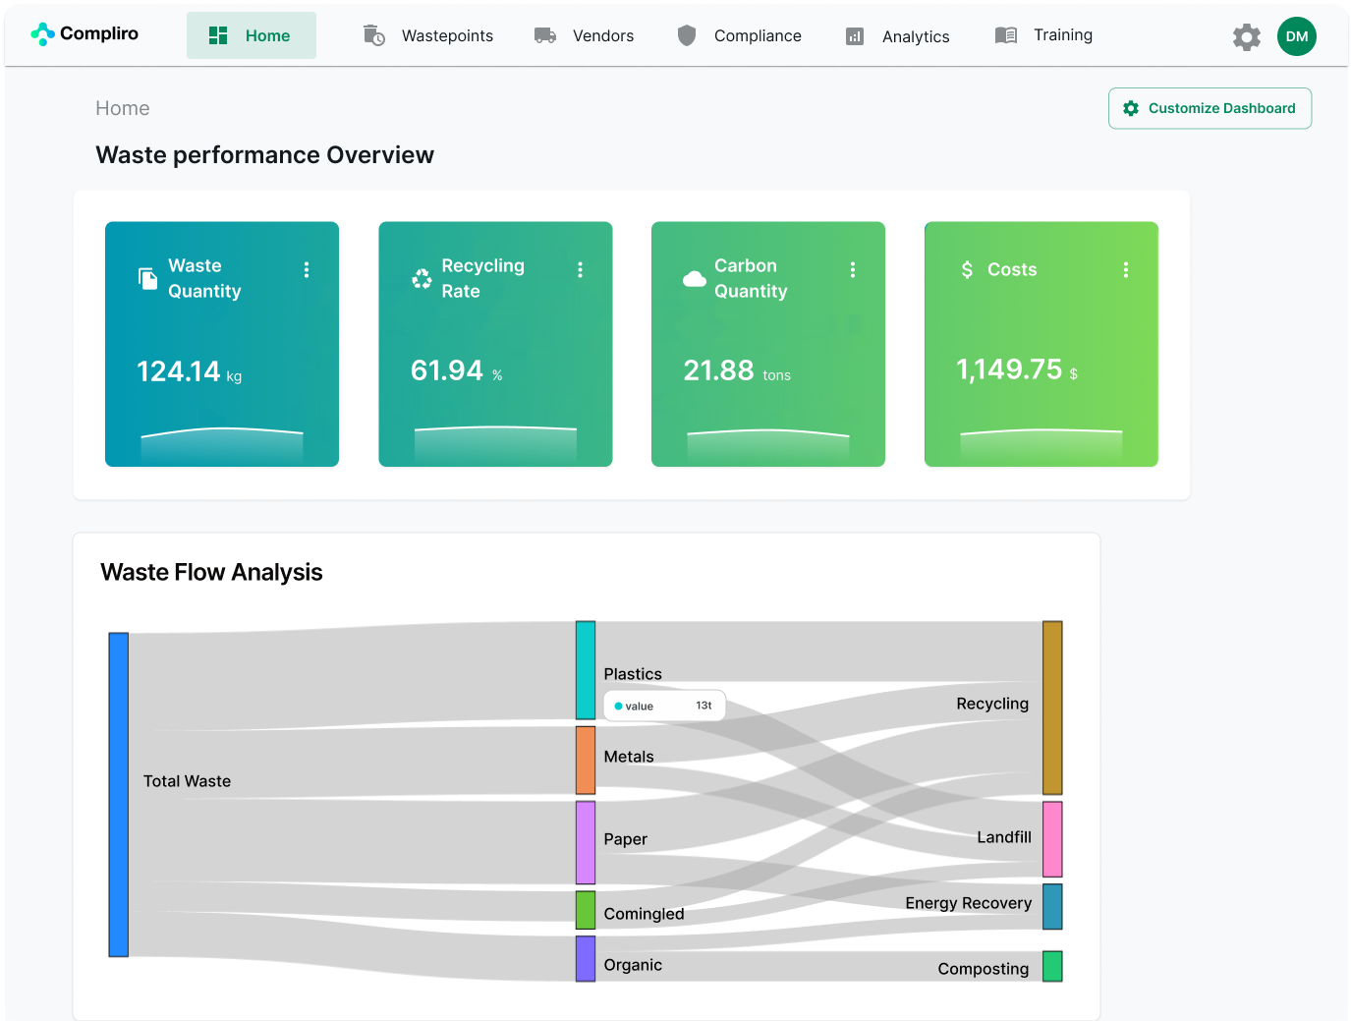Click the Energy Recovery label

[969, 903]
